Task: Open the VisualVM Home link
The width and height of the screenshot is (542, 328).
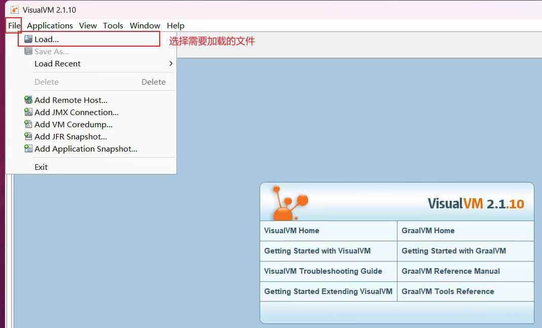Action: 292,231
